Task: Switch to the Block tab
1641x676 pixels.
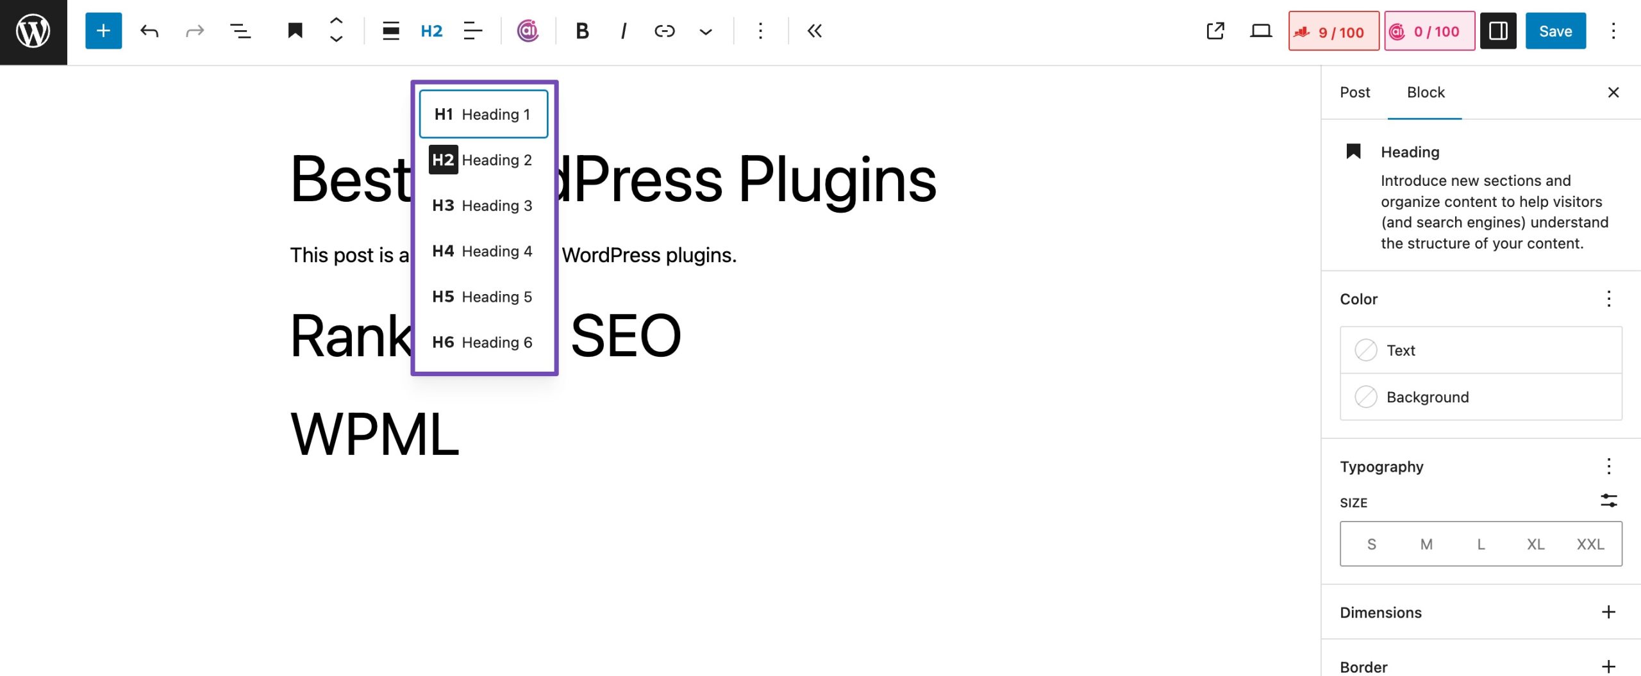Action: (1425, 92)
